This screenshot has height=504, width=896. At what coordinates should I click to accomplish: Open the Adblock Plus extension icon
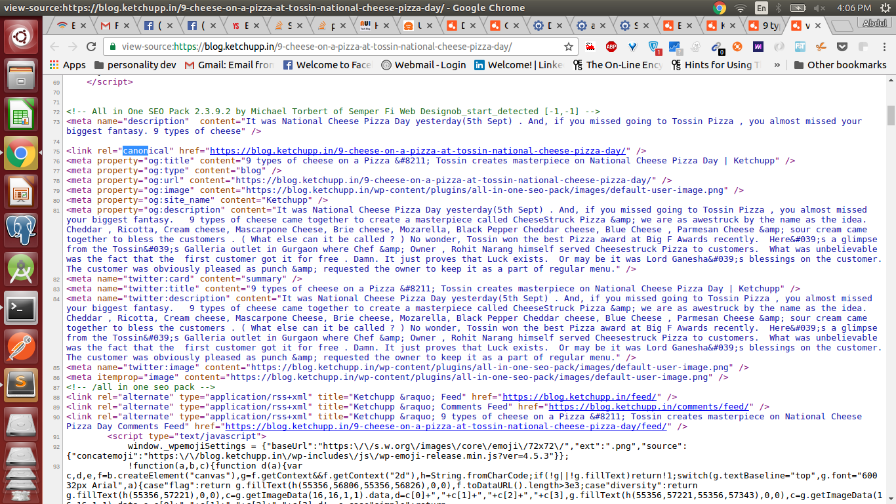[x=611, y=47]
